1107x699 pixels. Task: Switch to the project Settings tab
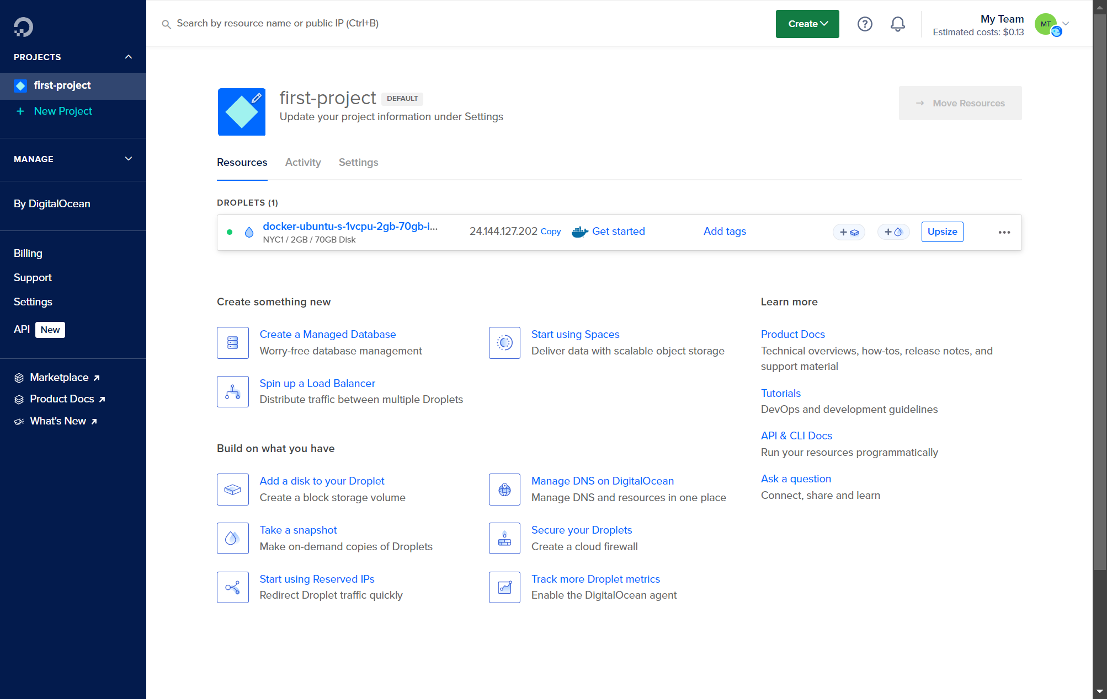[x=358, y=162]
